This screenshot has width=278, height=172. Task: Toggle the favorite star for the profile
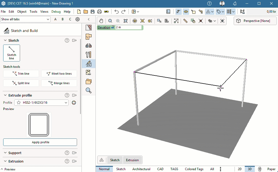click(19, 103)
